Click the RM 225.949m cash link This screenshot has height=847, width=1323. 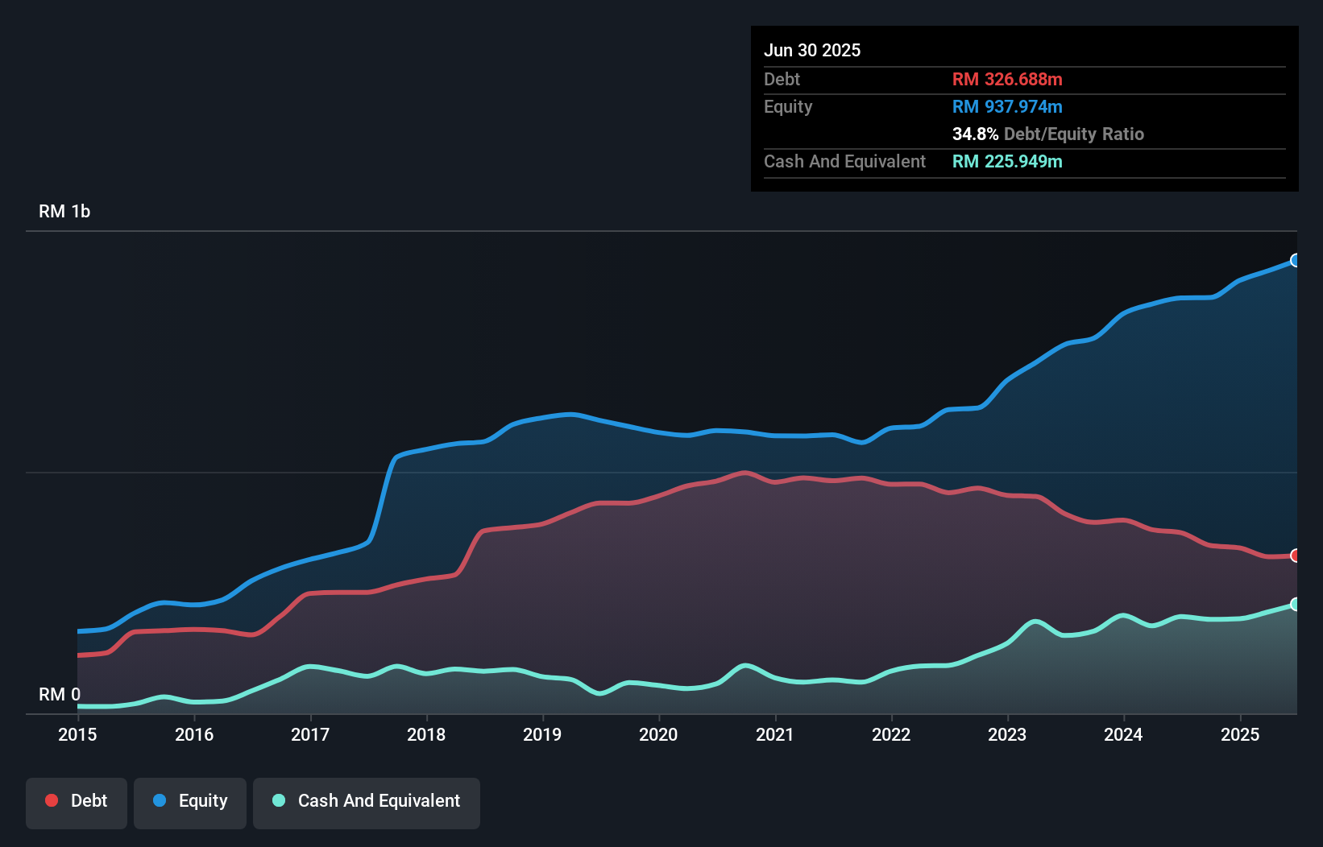(x=1007, y=161)
